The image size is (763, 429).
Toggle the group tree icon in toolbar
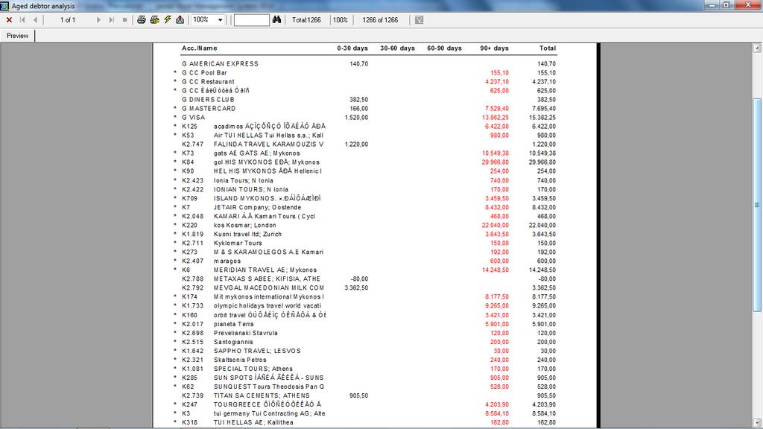[x=419, y=20]
